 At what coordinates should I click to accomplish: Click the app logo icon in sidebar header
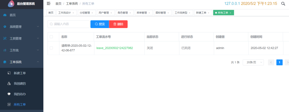11,3
